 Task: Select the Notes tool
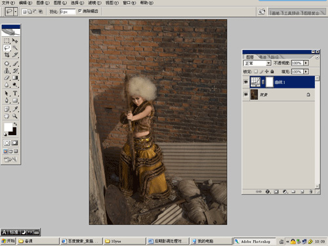[x=7, y=109]
